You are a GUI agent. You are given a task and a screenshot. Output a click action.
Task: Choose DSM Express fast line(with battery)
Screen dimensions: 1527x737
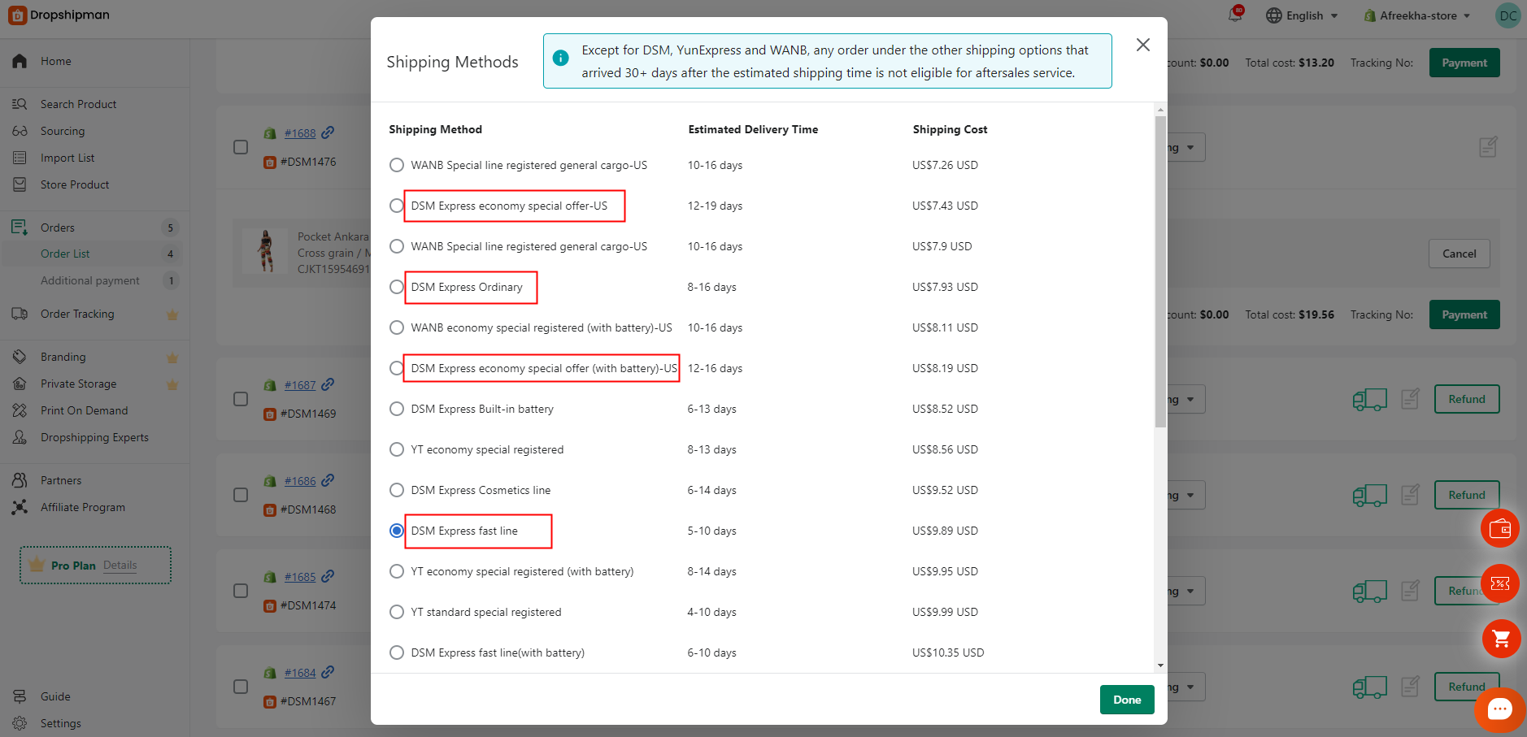point(397,652)
